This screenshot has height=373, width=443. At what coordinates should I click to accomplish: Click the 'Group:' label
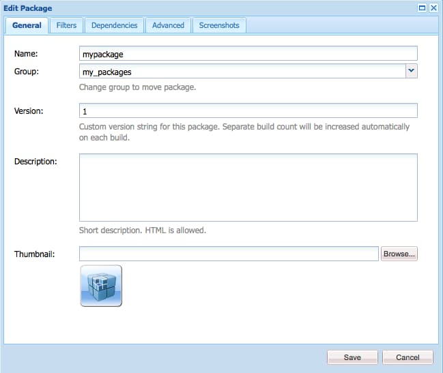coord(27,72)
